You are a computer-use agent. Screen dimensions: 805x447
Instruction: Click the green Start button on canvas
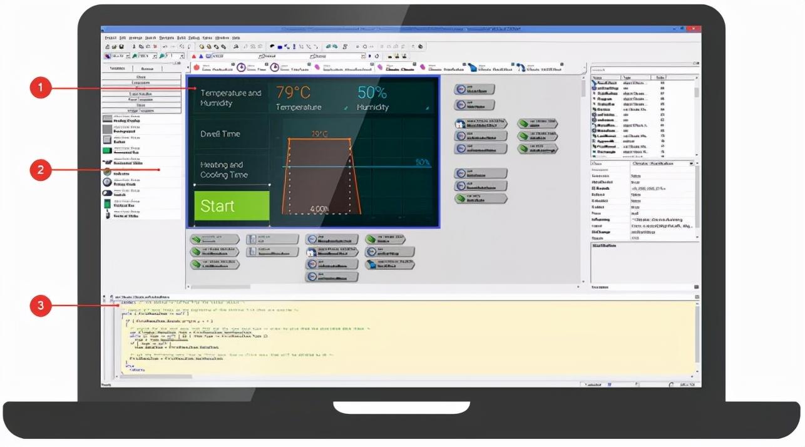tap(232, 206)
